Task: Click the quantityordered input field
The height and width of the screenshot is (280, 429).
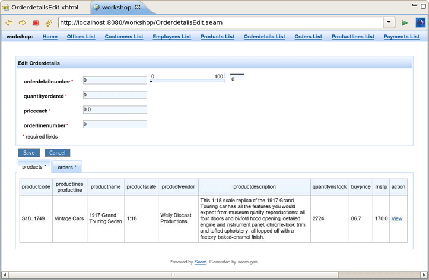Action: (115, 95)
